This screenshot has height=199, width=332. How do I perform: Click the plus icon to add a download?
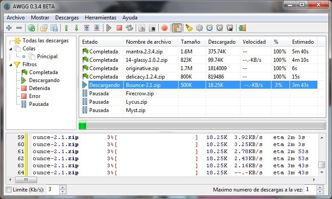(x=9, y=28)
